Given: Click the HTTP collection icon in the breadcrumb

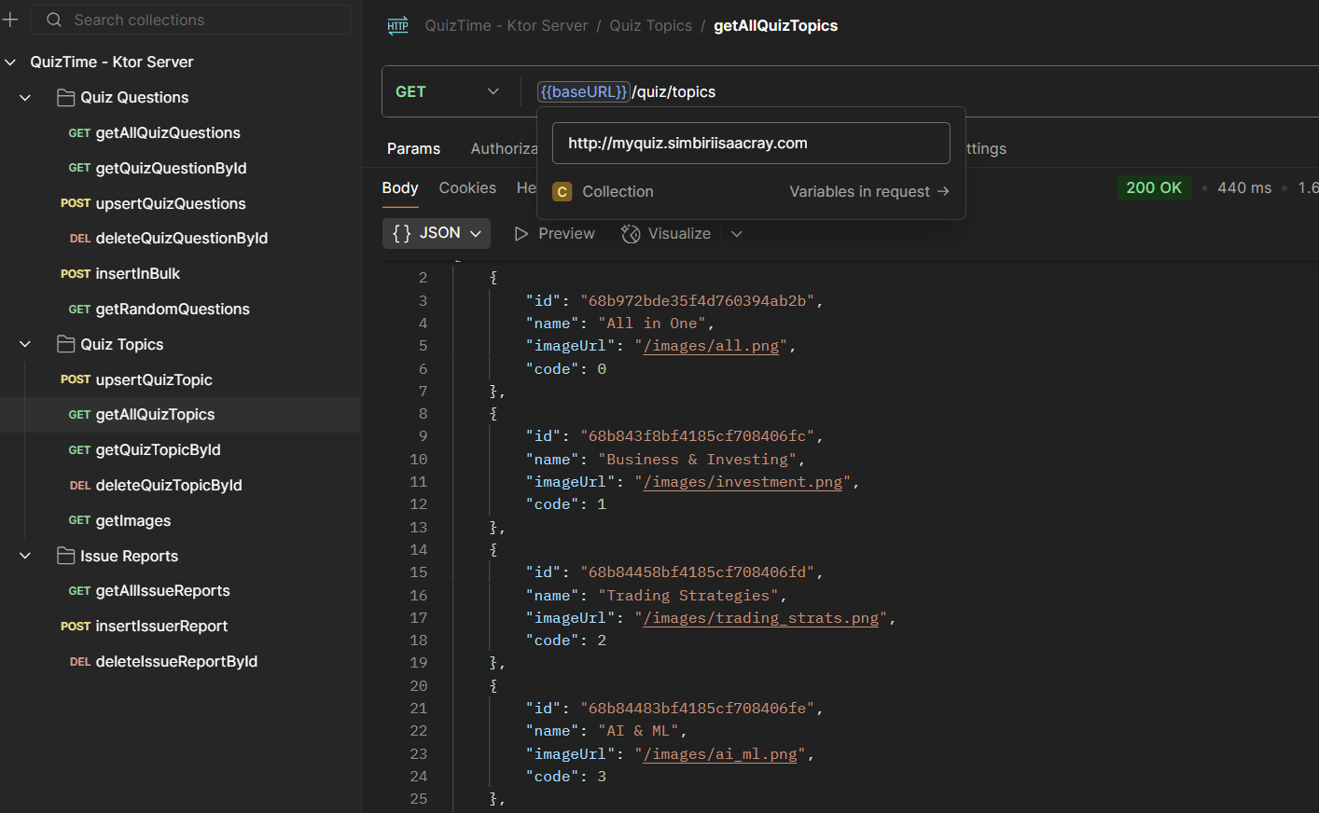Looking at the screenshot, I should pos(397,25).
